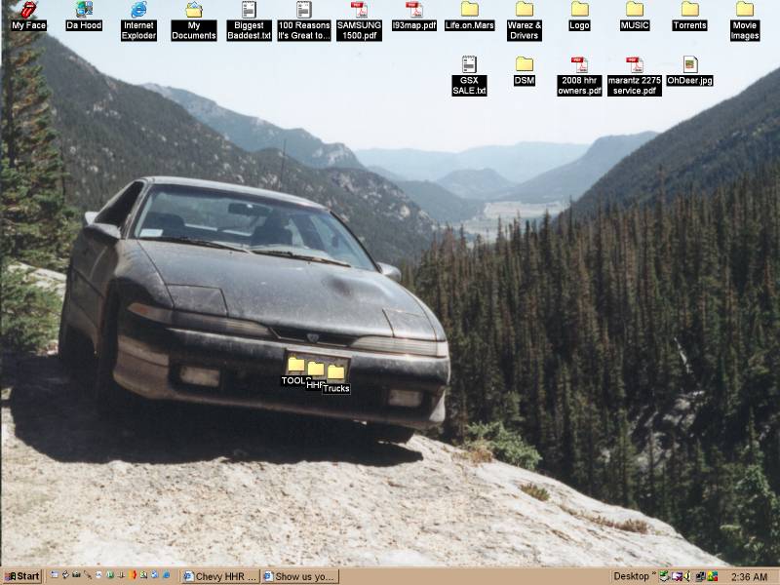Click the Start button

21,576
